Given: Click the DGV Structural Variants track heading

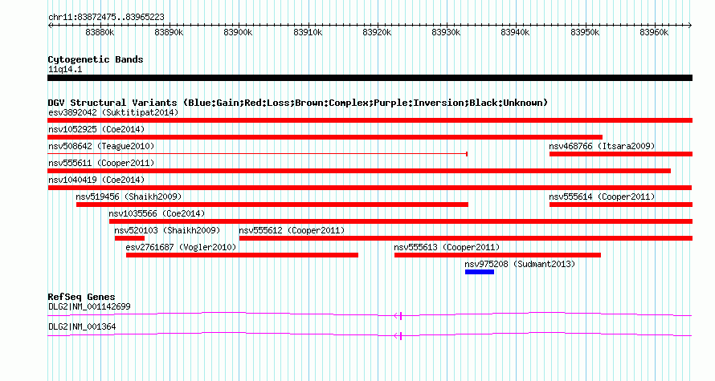Looking at the screenshot, I should coord(298,103).
